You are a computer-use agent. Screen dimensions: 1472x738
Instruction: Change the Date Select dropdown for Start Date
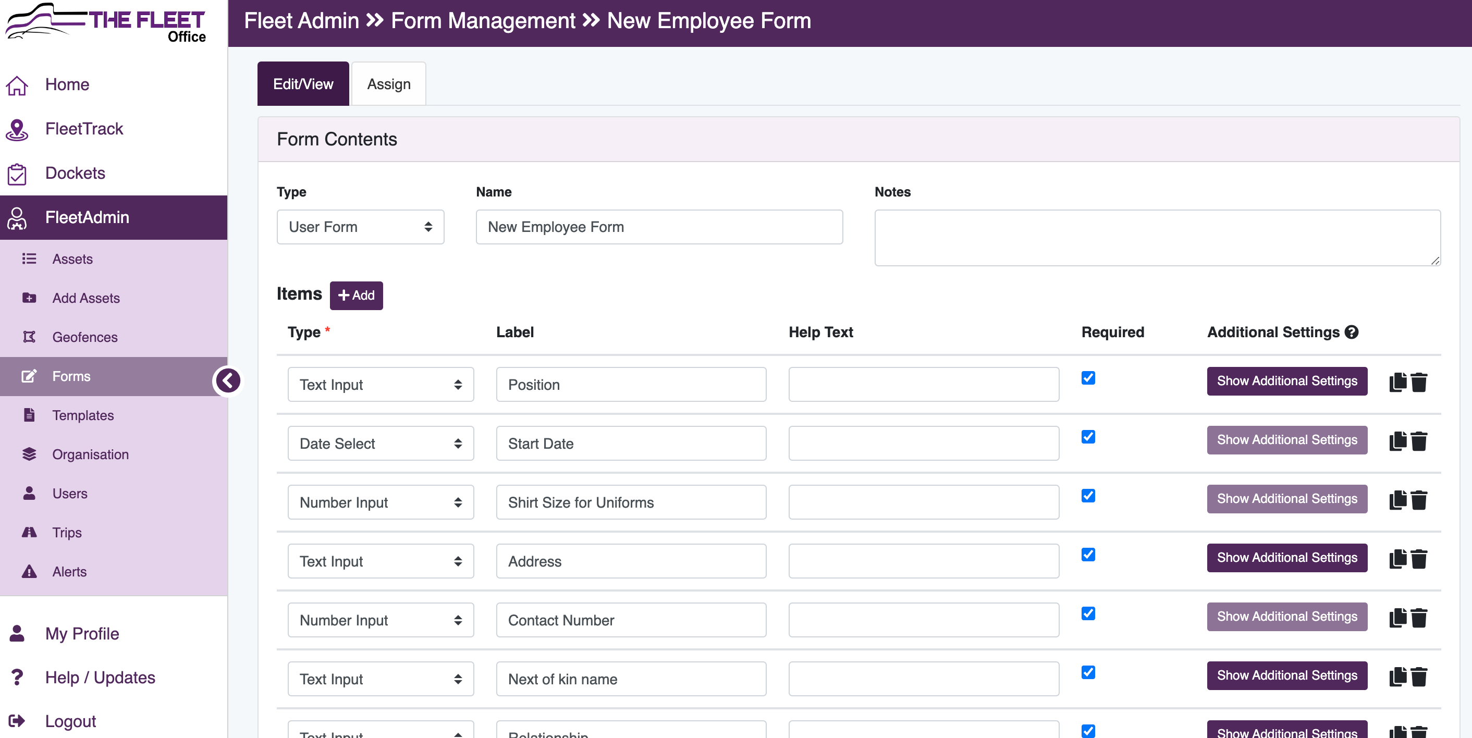click(381, 443)
